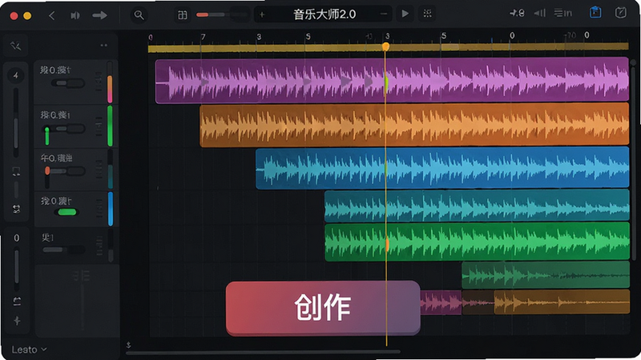Click the plus button left of title
Viewport: 641px width, 360px height.
[x=262, y=14]
